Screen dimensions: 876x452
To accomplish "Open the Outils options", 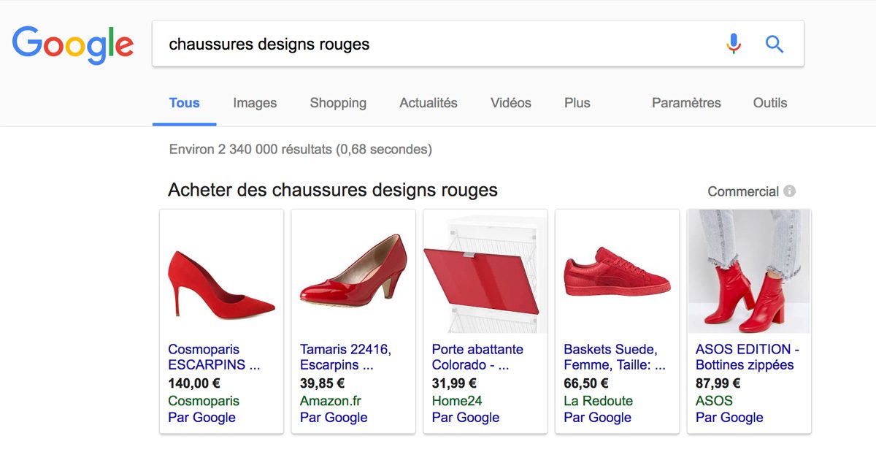I will click(x=770, y=103).
